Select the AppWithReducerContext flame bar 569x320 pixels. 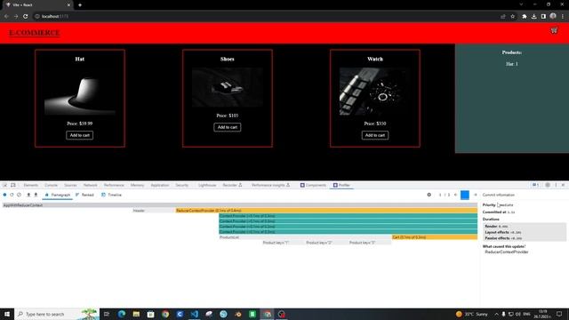[x=240, y=205]
